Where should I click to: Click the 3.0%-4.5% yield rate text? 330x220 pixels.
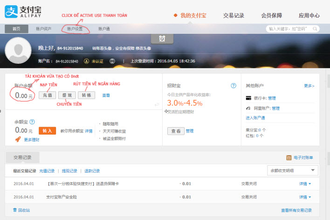[185, 103]
